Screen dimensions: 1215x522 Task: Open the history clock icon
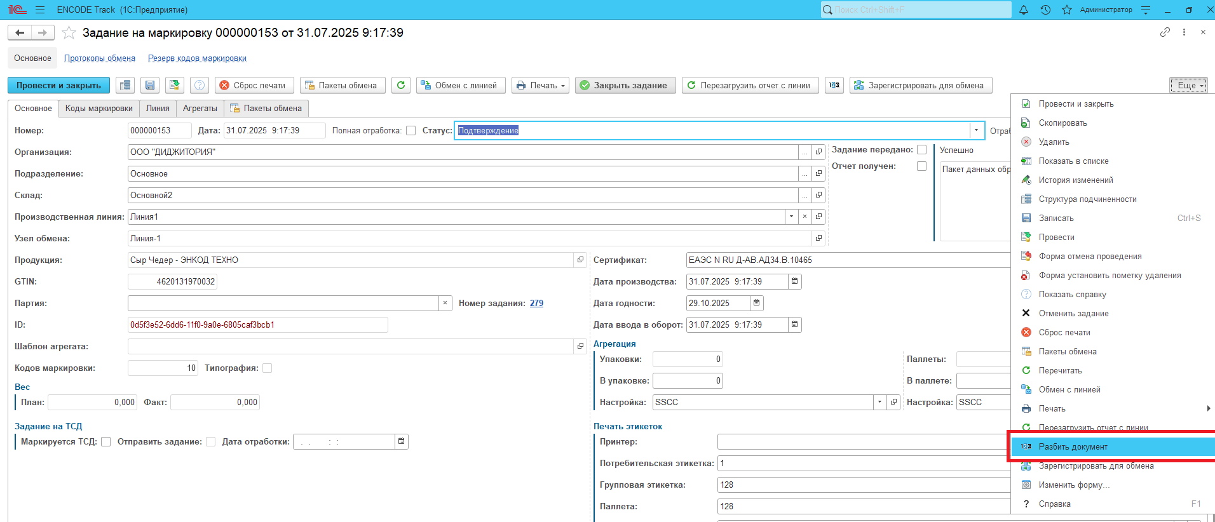1045,10
